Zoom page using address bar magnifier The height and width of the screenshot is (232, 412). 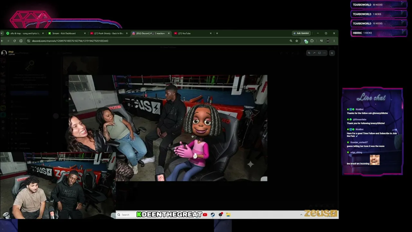click(291, 41)
